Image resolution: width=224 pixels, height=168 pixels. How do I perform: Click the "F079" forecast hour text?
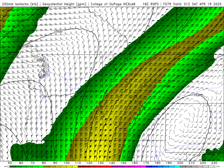pos(167,4)
